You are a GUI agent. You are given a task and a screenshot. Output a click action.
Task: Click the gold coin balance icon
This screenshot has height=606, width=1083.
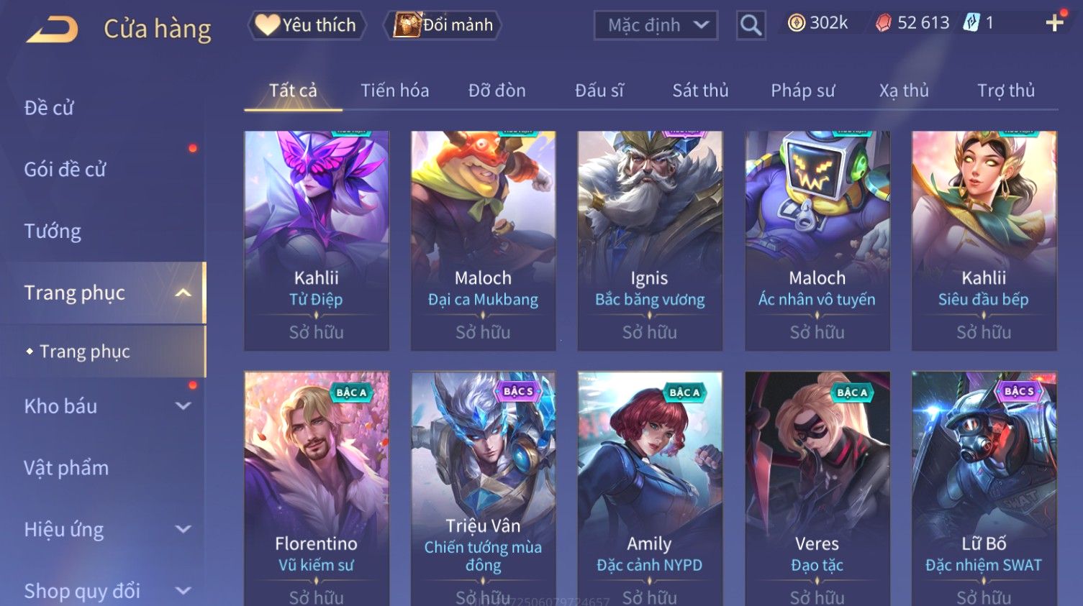(796, 23)
